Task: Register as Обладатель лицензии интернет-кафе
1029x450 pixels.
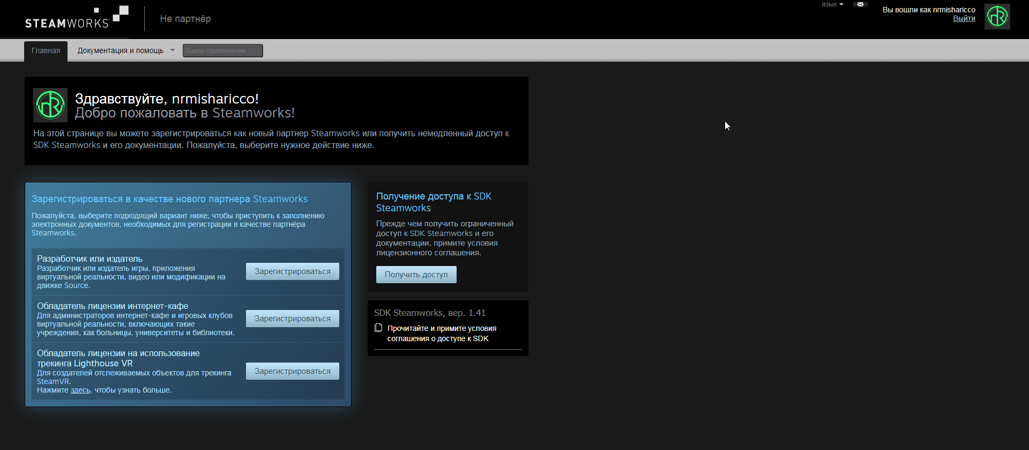Action: pos(293,319)
